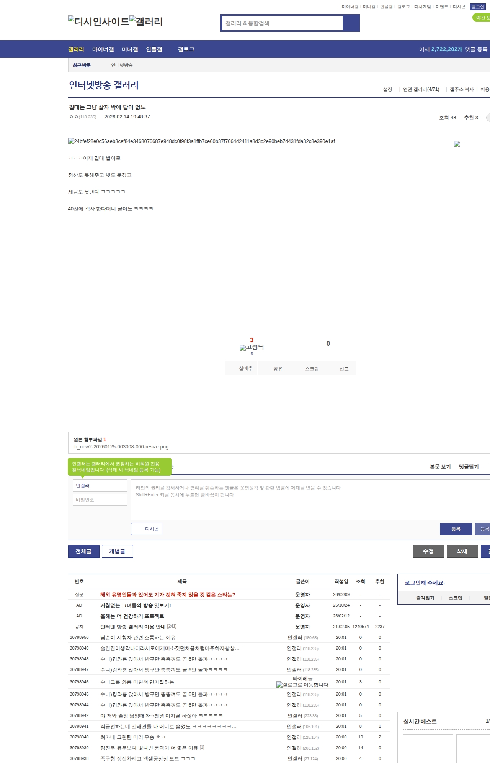The height and width of the screenshot is (763, 490).
Task: Submit comment with dark blue 등록 button
Action: [x=456, y=529]
